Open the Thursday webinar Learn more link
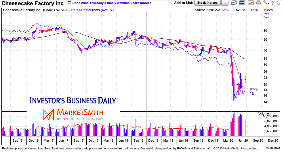282x152 pixels. [x=112, y=3]
